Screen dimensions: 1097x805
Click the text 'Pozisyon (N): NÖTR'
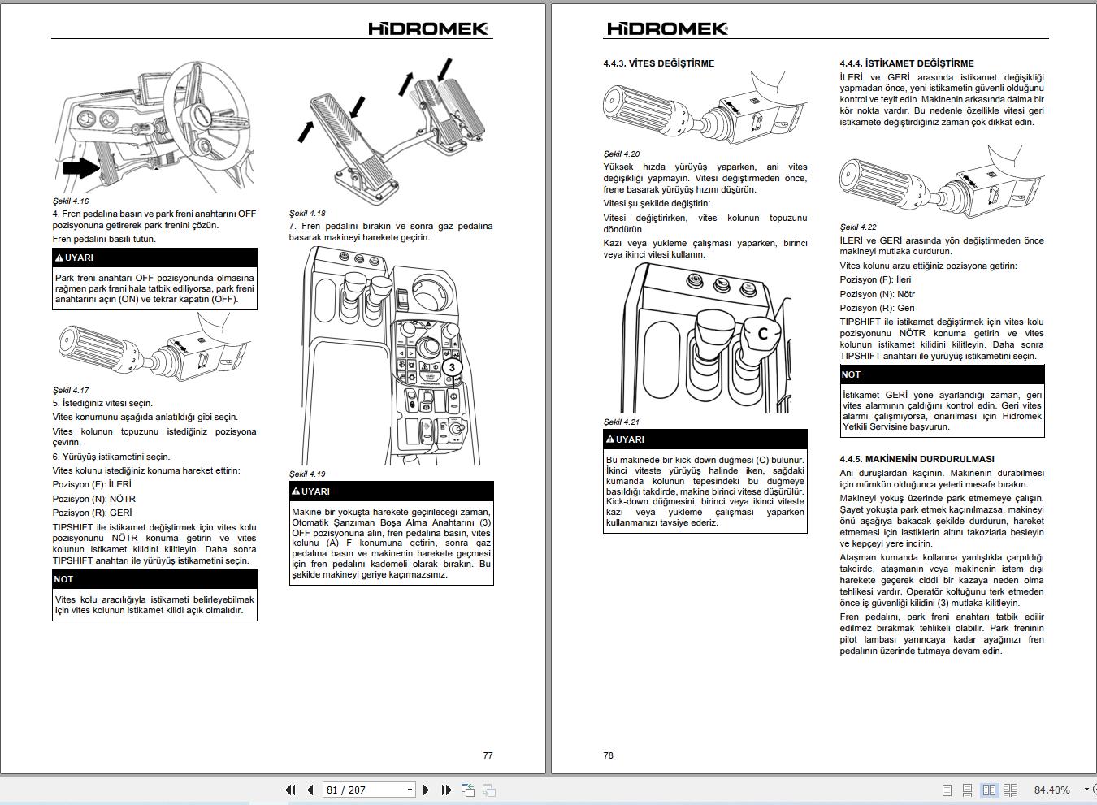point(94,499)
